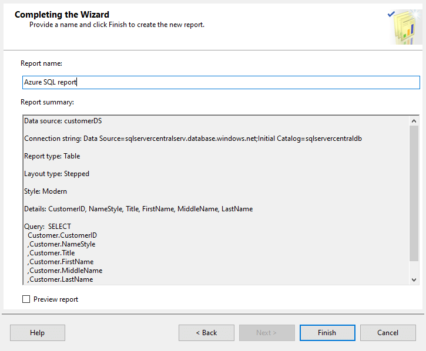
Task: Click the Details column list line
Action: click(138, 209)
